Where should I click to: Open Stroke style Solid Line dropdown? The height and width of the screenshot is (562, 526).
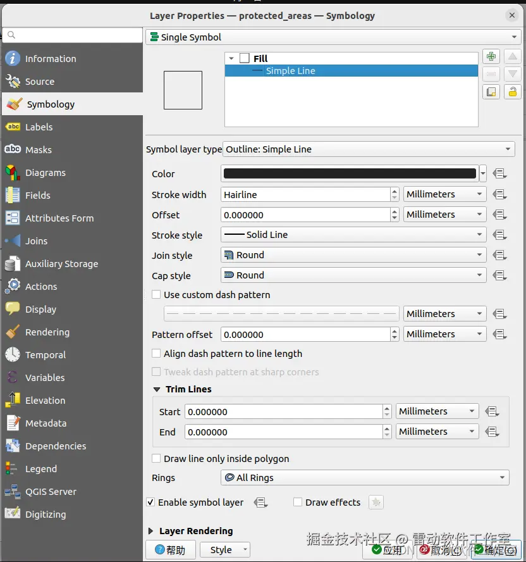click(x=353, y=235)
